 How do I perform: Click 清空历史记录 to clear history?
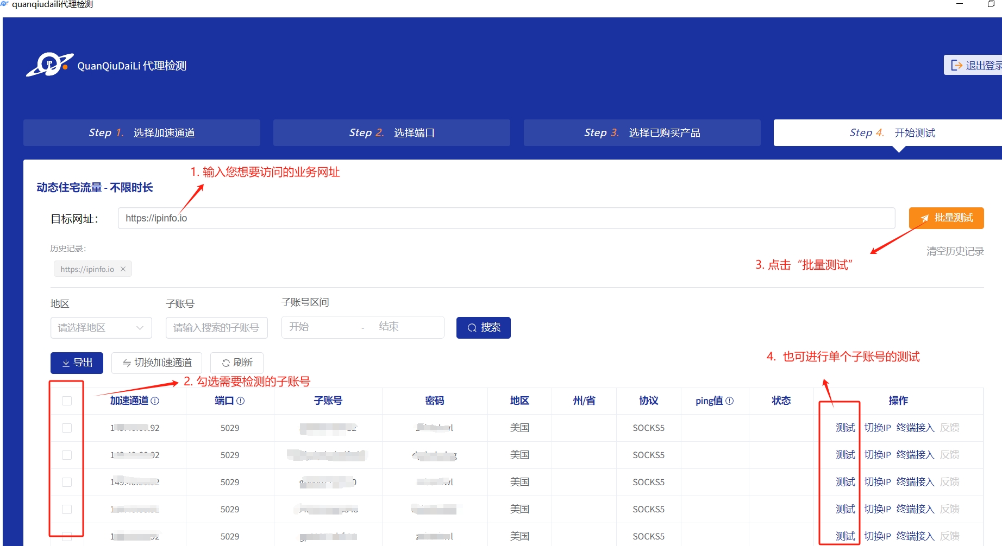click(955, 251)
